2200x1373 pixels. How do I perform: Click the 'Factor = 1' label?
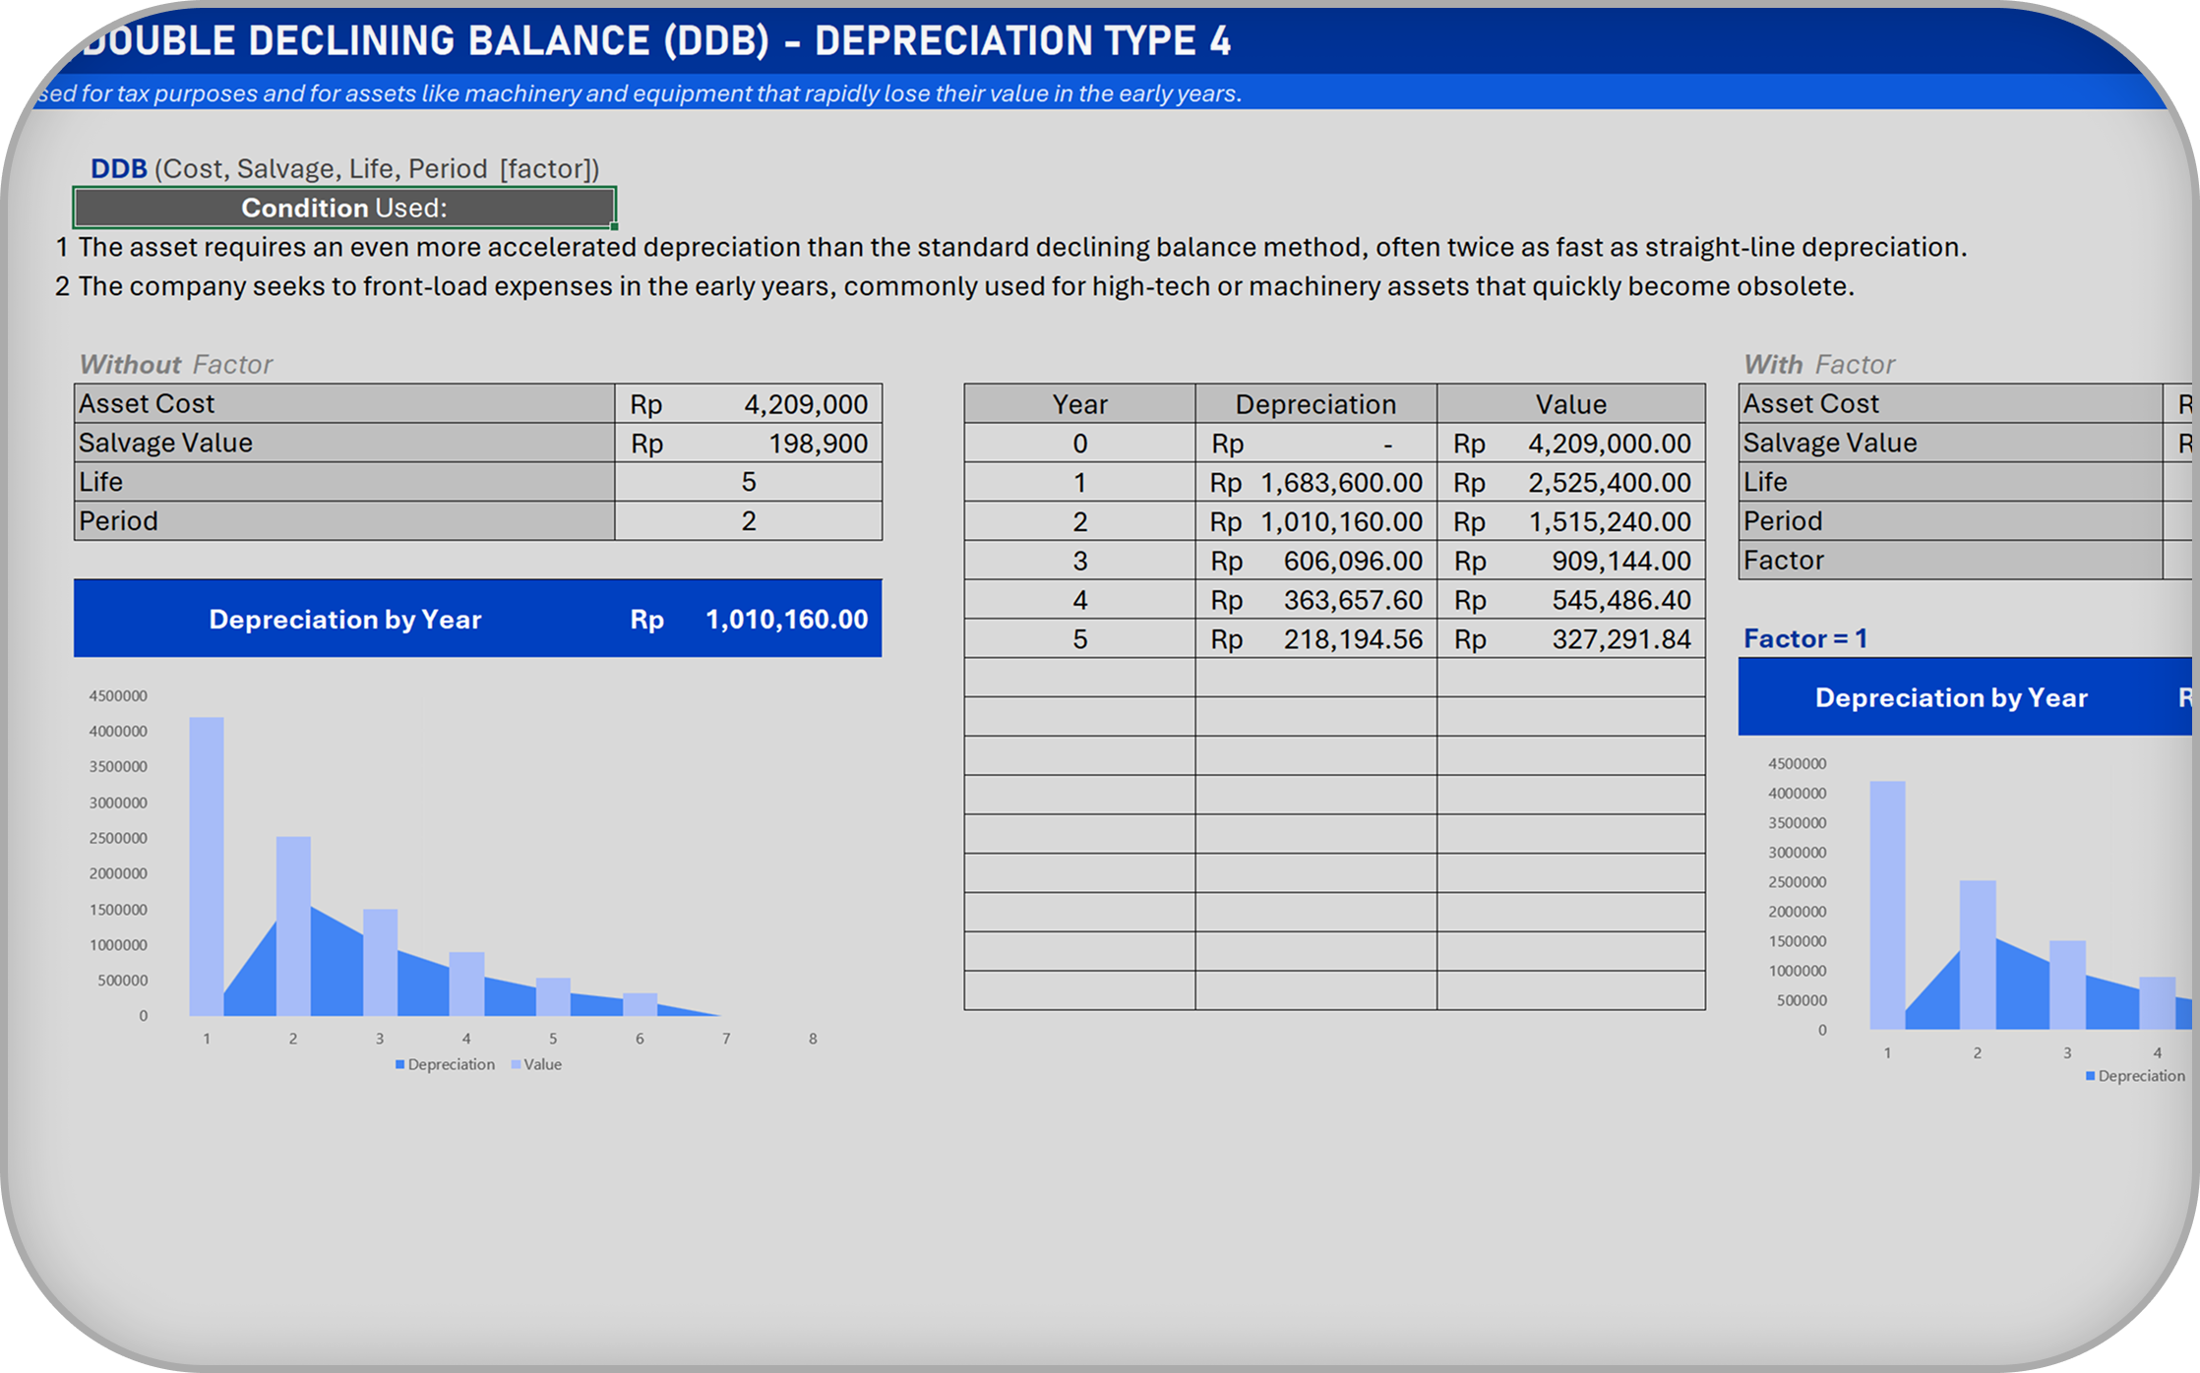pyautogui.click(x=1804, y=638)
